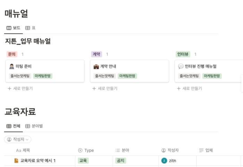Click the pink 문의 group label
This screenshot has width=243, height=167.
click(x=12, y=54)
